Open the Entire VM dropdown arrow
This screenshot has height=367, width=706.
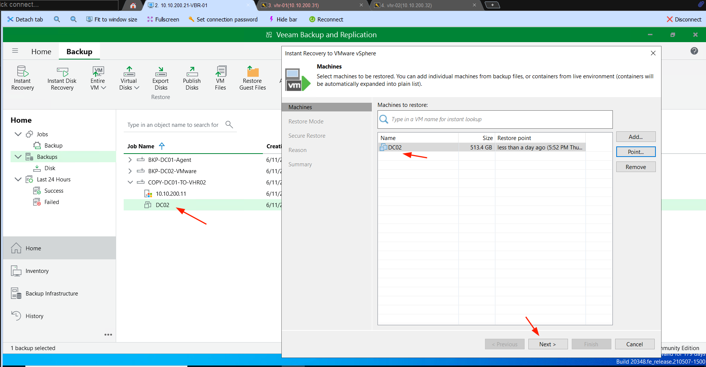103,88
